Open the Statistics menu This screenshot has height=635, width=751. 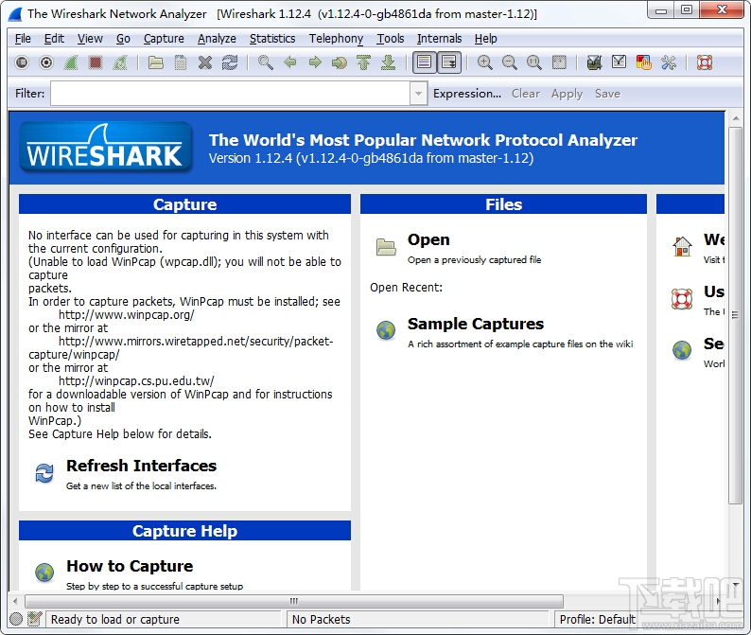[x=272, y=39]
